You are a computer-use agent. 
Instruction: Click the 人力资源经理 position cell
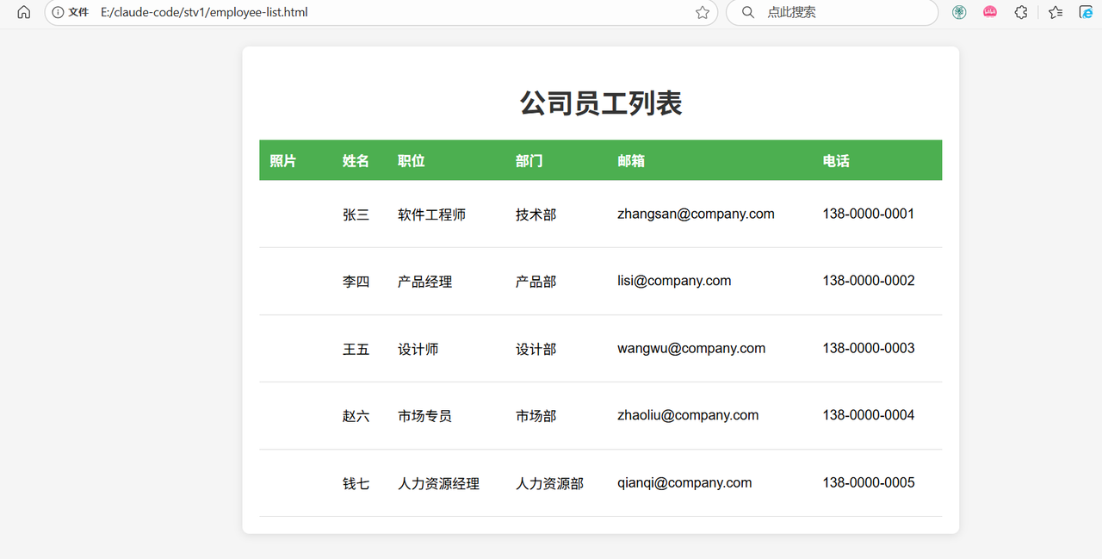438,484
